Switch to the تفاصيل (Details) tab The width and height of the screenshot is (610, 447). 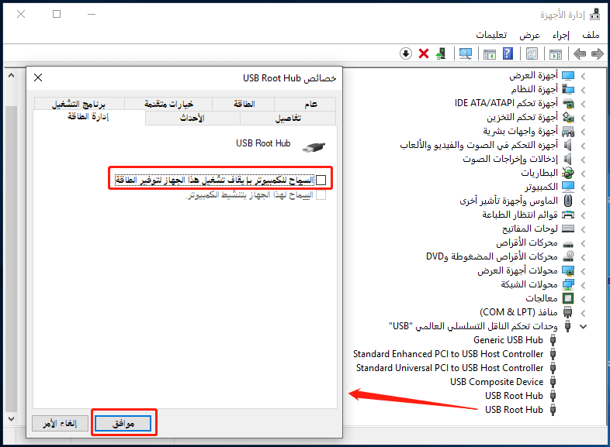288,119
